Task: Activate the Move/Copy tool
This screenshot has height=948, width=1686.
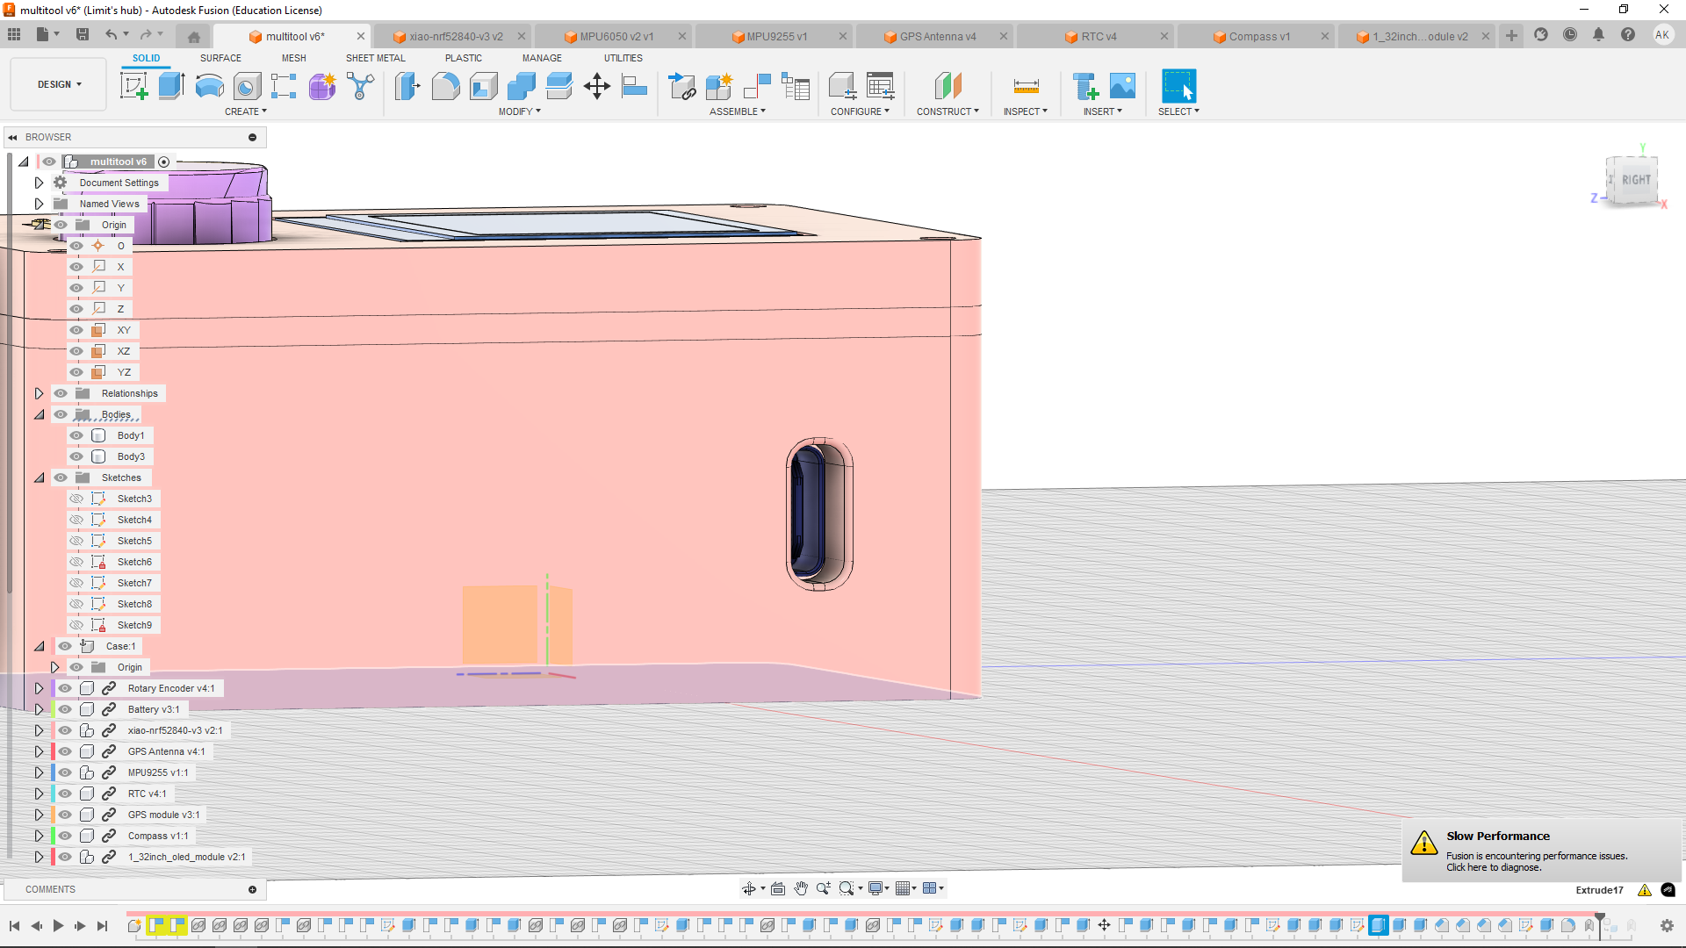Action: (597, 86)
